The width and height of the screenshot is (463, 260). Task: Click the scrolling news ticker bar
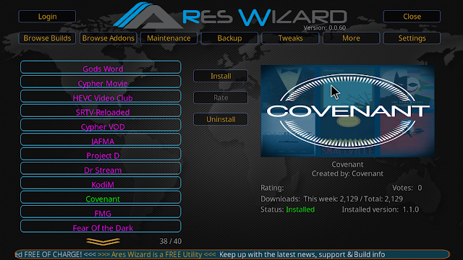[x=232, y=254]
